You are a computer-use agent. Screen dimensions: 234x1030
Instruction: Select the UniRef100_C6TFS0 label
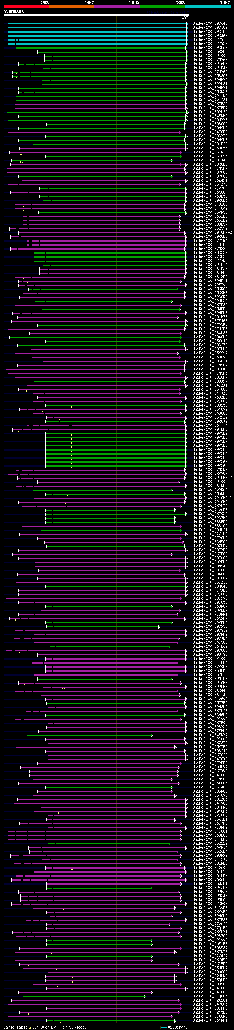coord(210,104)
